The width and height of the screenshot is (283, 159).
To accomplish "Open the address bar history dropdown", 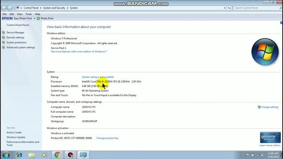I will point(225,8).
